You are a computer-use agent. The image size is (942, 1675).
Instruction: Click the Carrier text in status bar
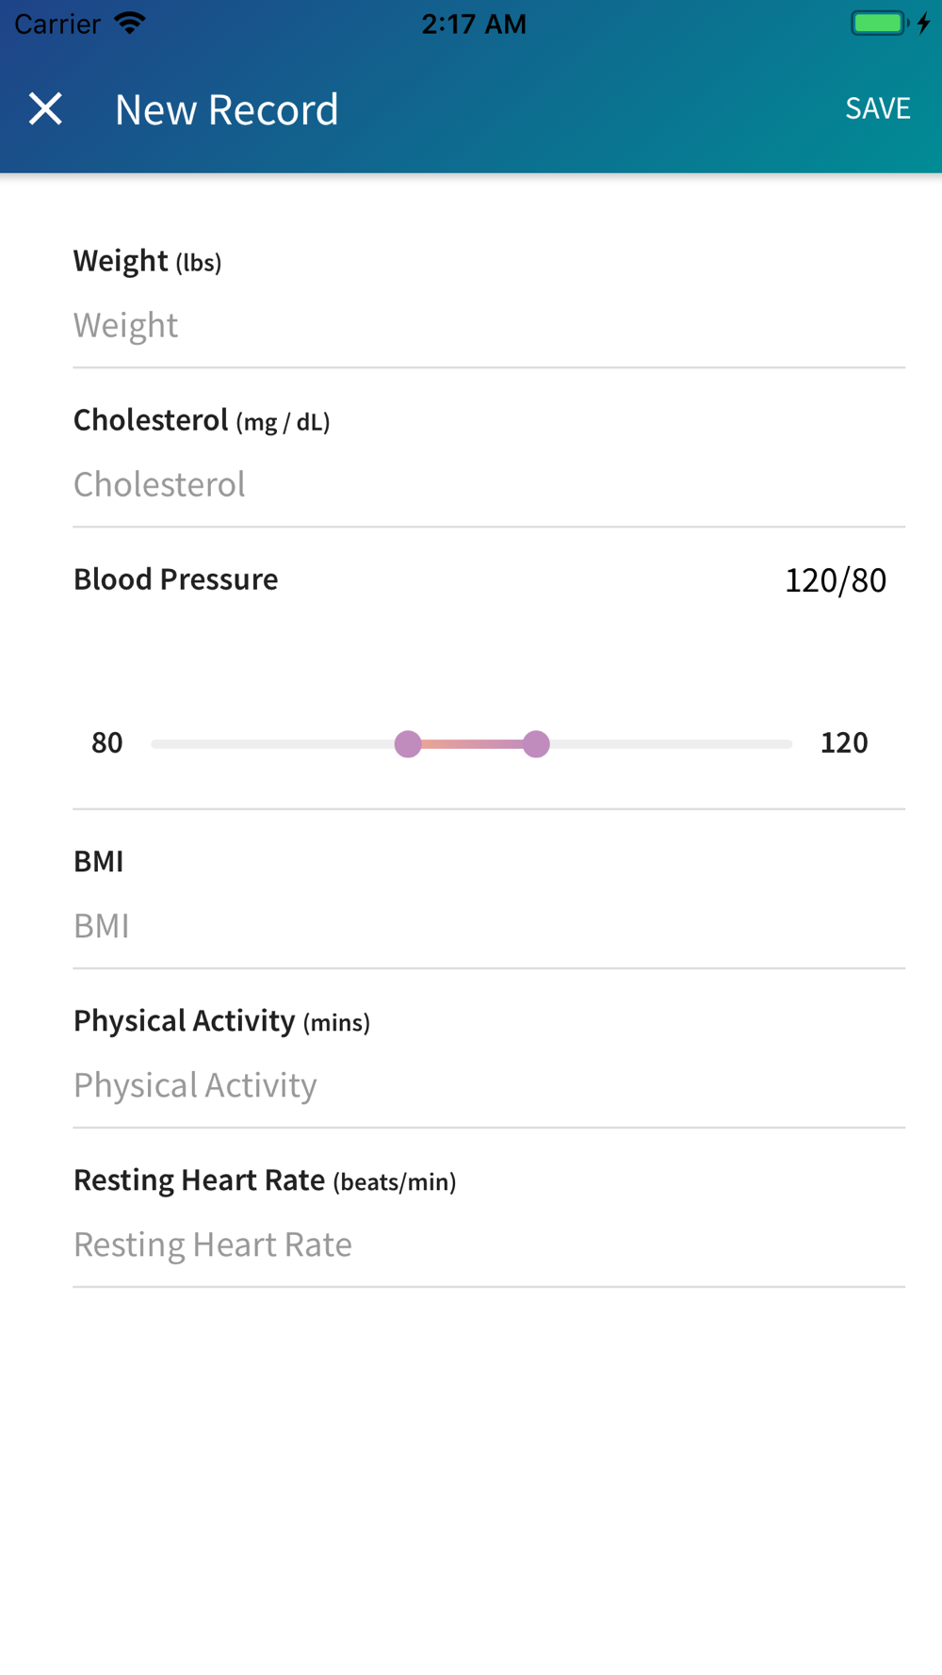(x=57, y=24)
